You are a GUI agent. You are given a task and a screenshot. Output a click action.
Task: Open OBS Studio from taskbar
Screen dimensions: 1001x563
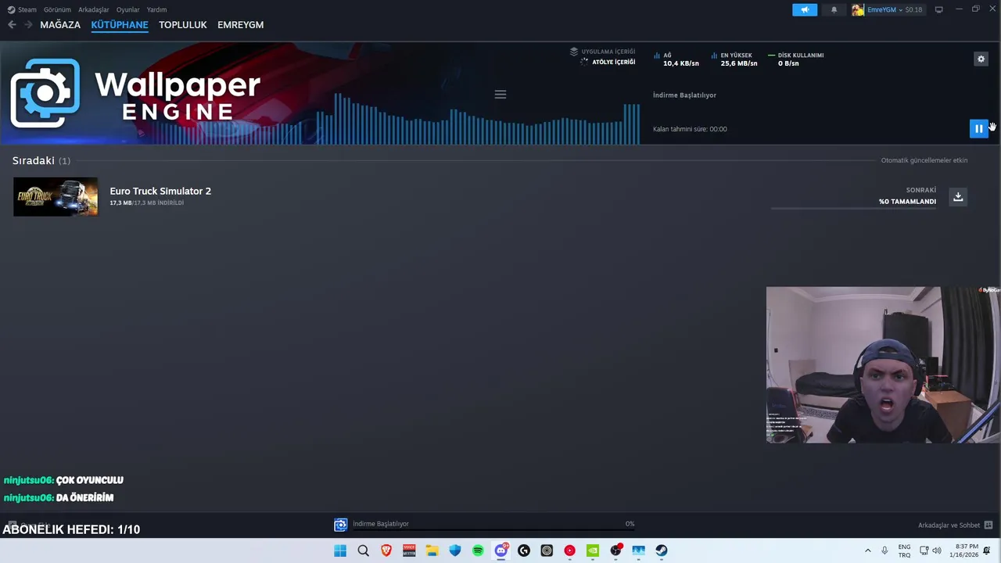click(615, 550)
